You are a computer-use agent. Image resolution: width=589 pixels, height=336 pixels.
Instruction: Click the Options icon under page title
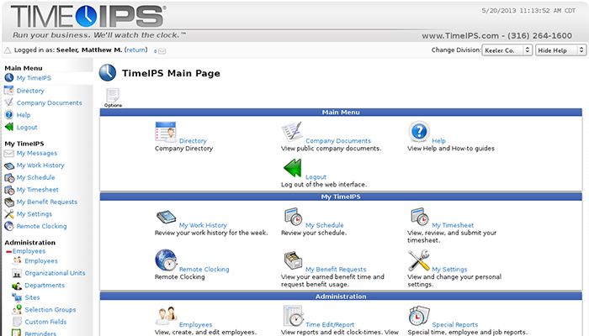113,97
